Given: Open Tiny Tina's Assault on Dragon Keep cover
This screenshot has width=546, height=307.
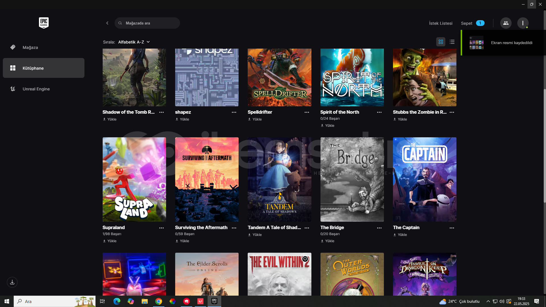Looking at the screenshot, I should 425,274.
